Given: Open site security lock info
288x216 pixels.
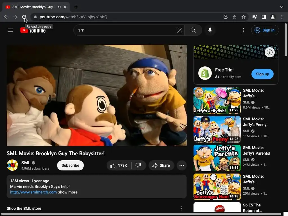Looking at the screenshot, I should pyautogui.click(x=35, y=17).
